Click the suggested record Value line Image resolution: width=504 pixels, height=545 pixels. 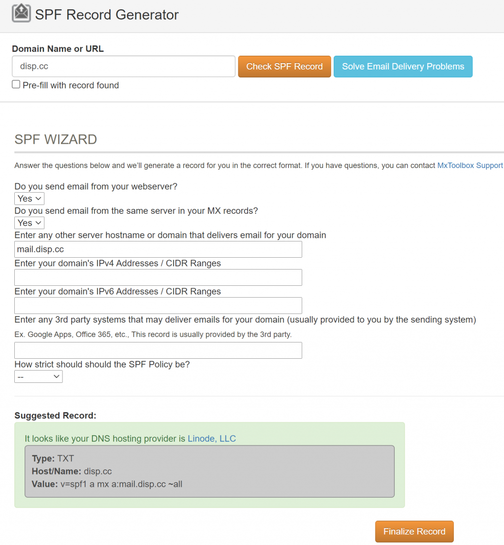[x=107, y=484]
